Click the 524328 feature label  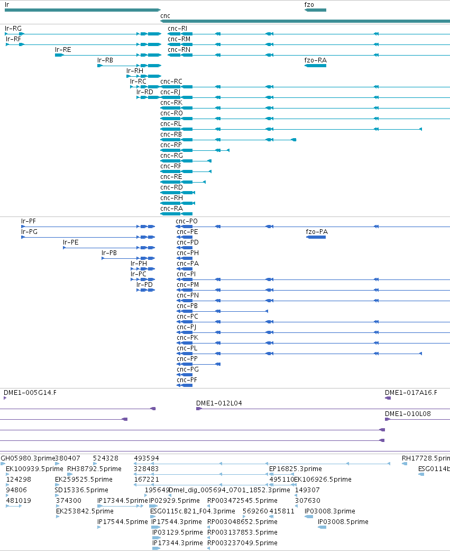click(x=106, y=458)
